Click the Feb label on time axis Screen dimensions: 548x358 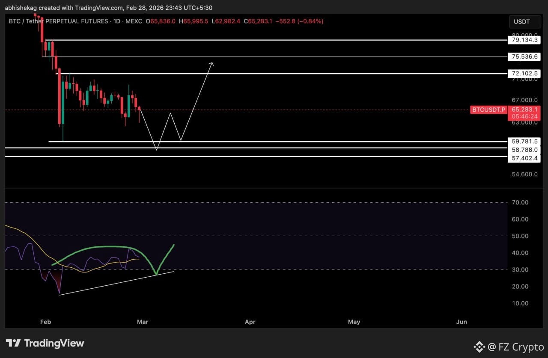[x=45, y=322]
